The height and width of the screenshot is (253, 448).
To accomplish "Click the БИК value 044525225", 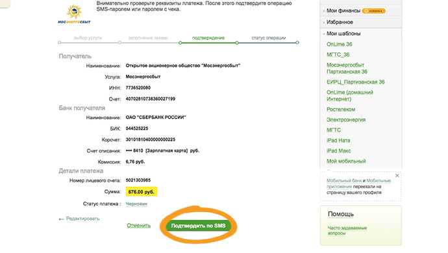I will click(137, 128).
